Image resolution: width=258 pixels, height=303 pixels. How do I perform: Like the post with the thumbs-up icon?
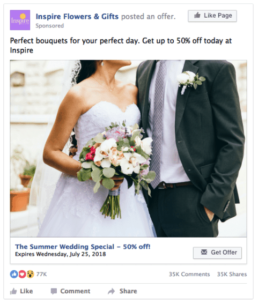[x=13, y=291]
